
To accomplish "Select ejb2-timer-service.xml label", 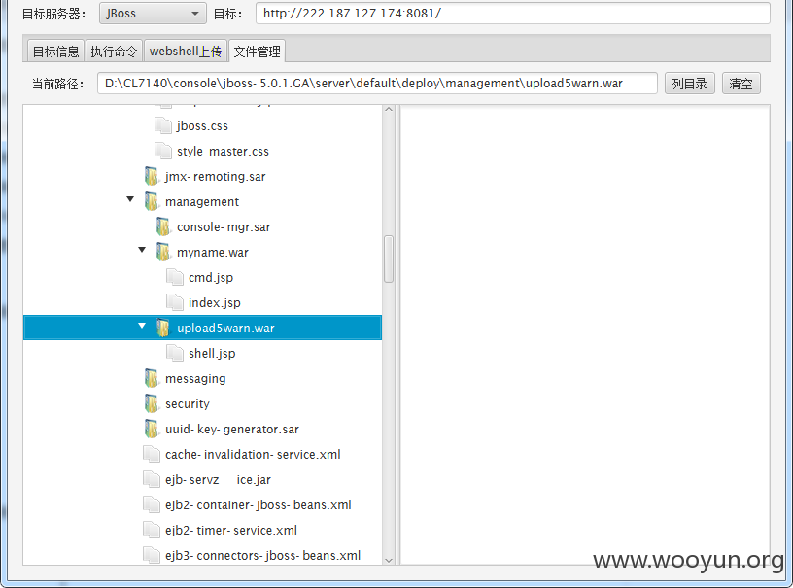I will coord(231,531).
